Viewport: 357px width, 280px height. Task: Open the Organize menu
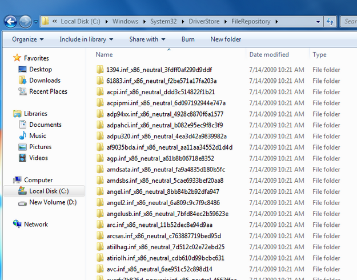[x=28, y=39]
